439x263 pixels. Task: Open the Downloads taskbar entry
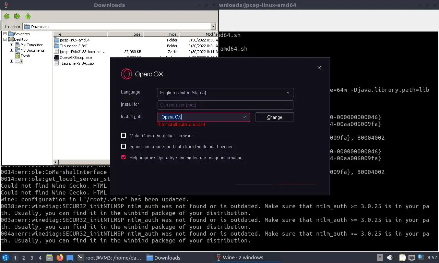pos(178,258)
